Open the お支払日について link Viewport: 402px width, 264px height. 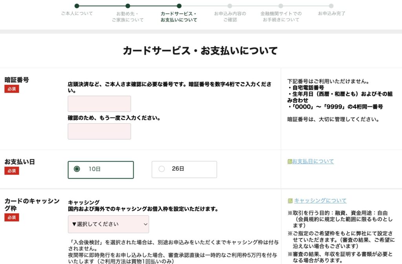[x=313, y=161]
